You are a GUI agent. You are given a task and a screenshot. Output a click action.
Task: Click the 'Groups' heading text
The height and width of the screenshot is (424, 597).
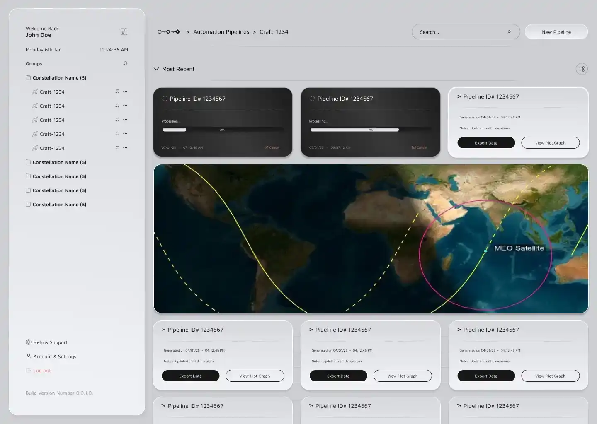point(34,64)
